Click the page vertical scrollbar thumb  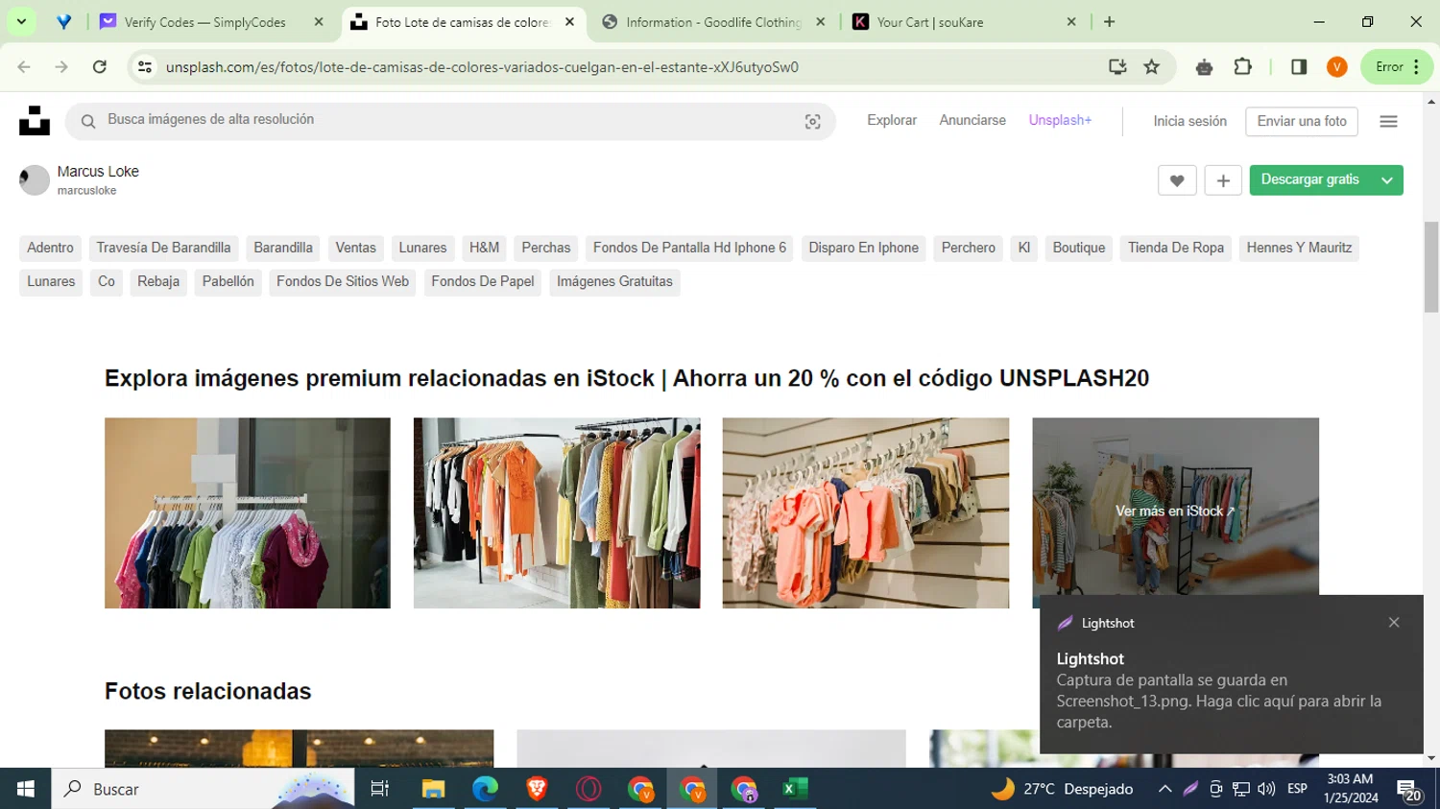tap(1431, 267)
